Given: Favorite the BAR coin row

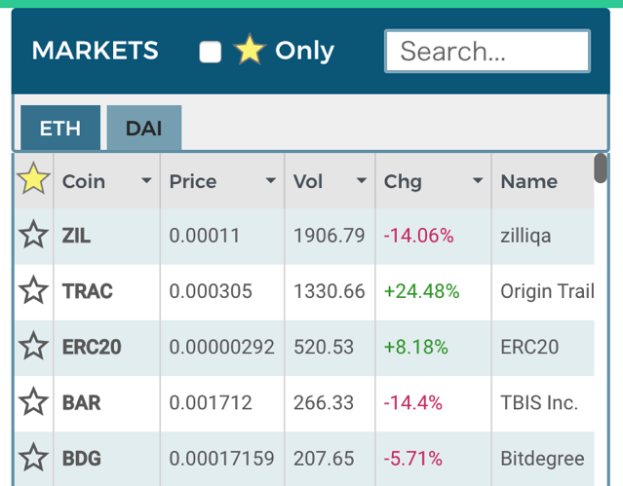Looking at the screenshot, I should (x=33, y=401).
